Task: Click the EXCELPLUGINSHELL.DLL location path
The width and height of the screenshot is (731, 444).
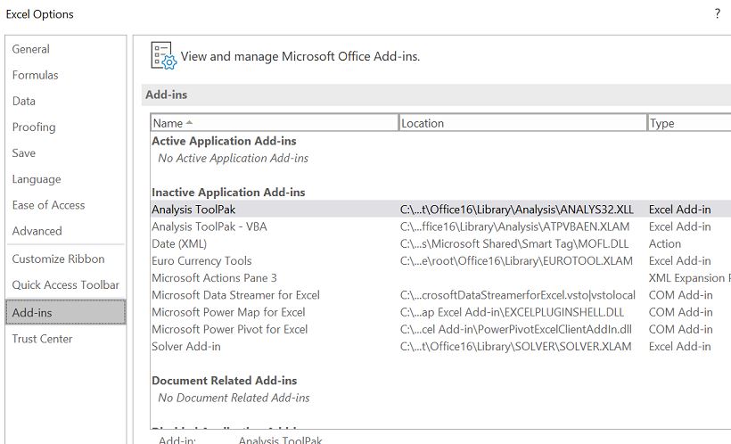Action: click(x=512, y=312)
